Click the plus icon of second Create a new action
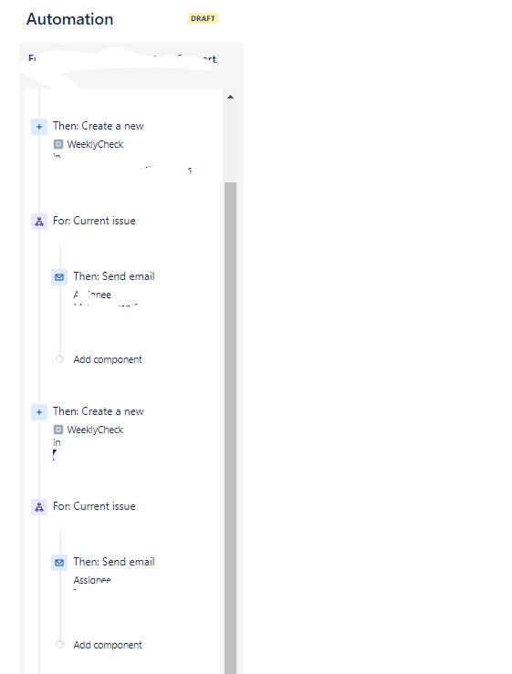Viewport: 512px width, 674px height. [x=39, y=412]
